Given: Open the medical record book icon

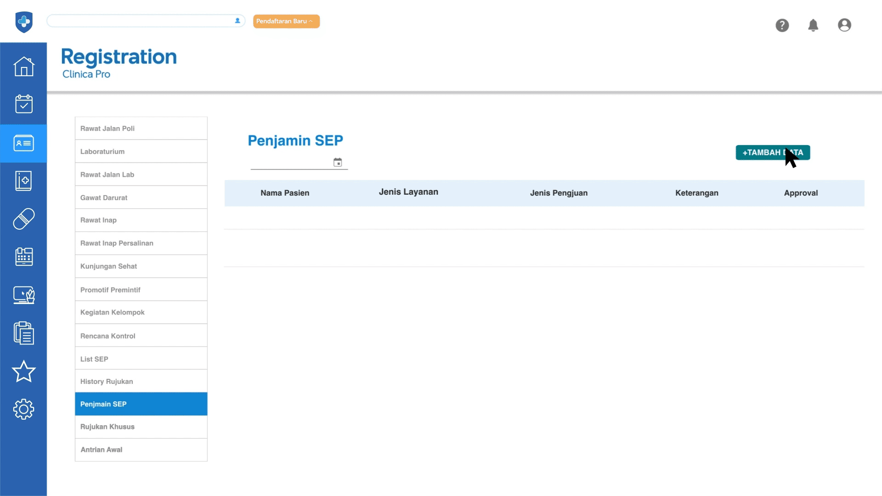Looking at the screenshot, I should (x=24, y=181).
